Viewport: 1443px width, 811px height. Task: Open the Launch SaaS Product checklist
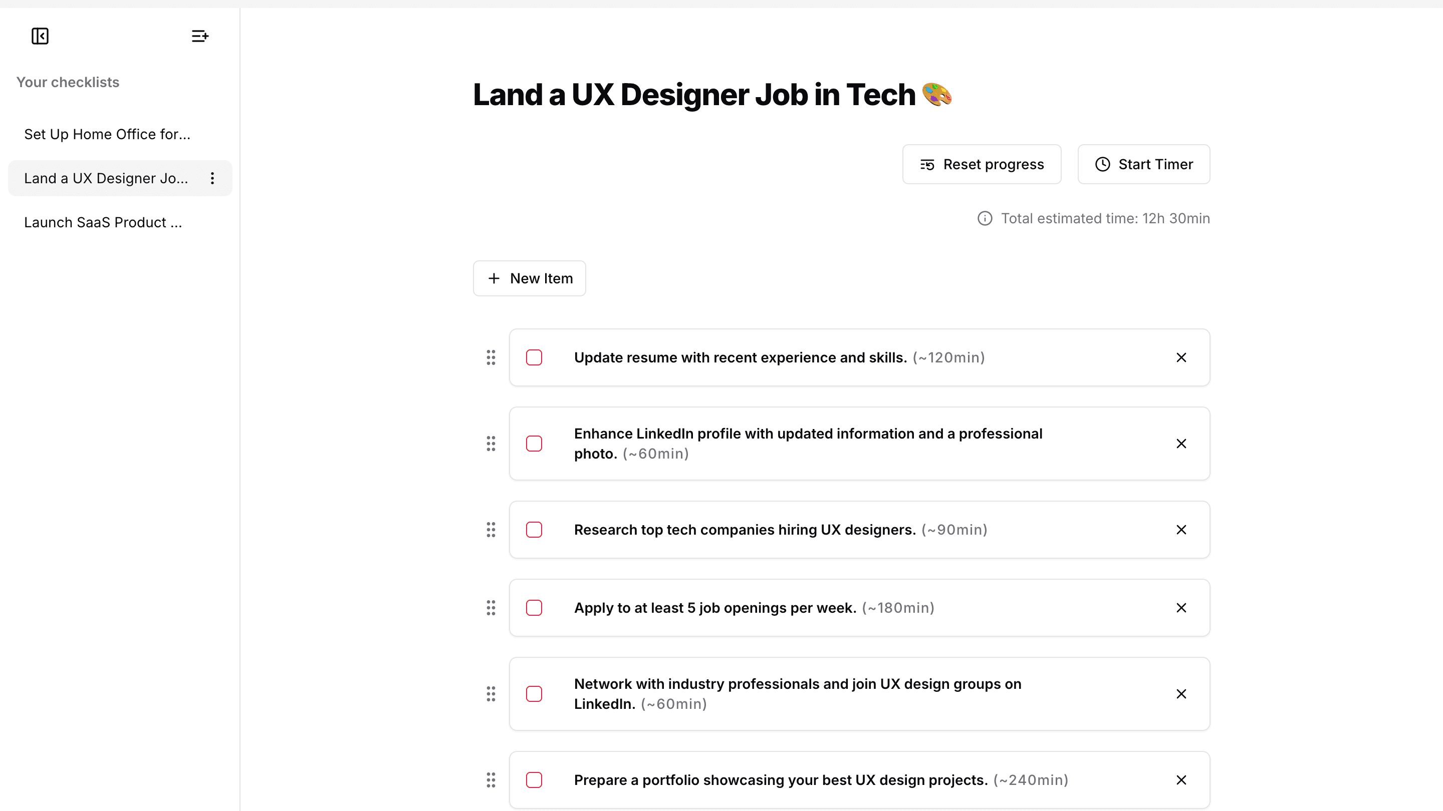[103, 222]
